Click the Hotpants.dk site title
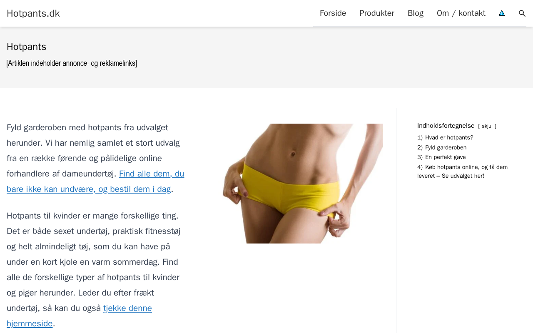The height and width of the screenshot is (333, 533). coord(33,13)
